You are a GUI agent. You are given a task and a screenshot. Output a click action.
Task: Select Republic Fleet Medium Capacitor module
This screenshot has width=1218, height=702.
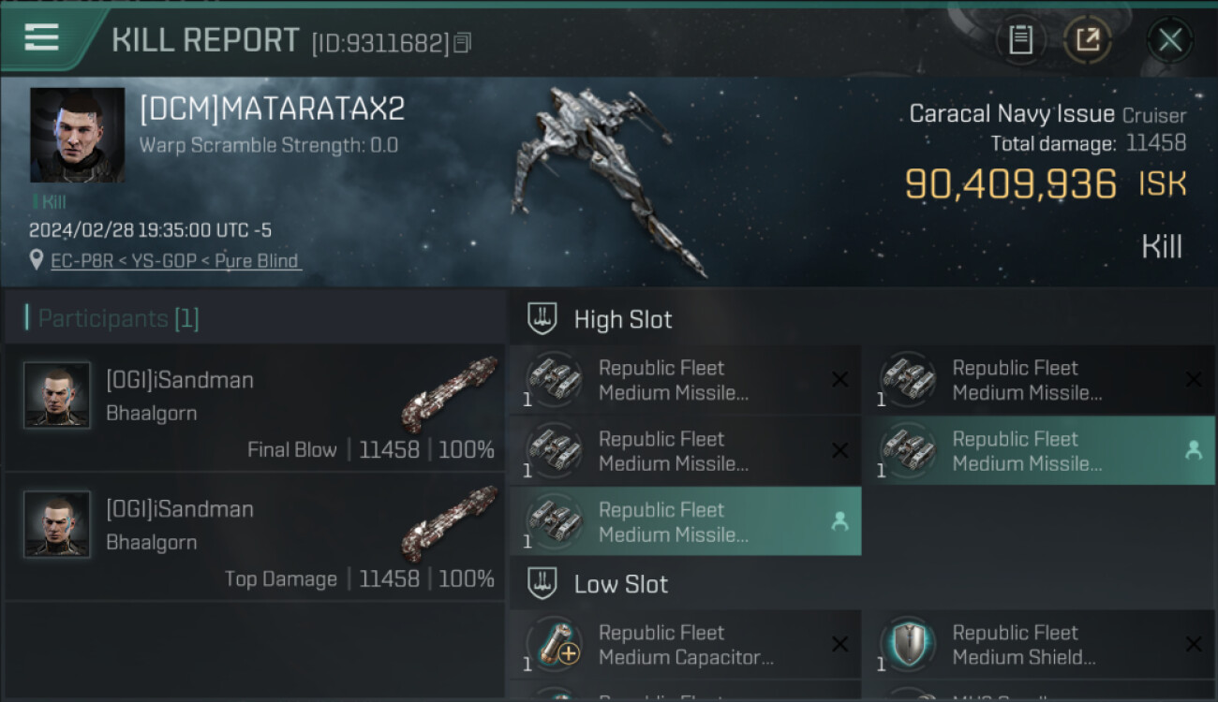[x=685, y=645]
